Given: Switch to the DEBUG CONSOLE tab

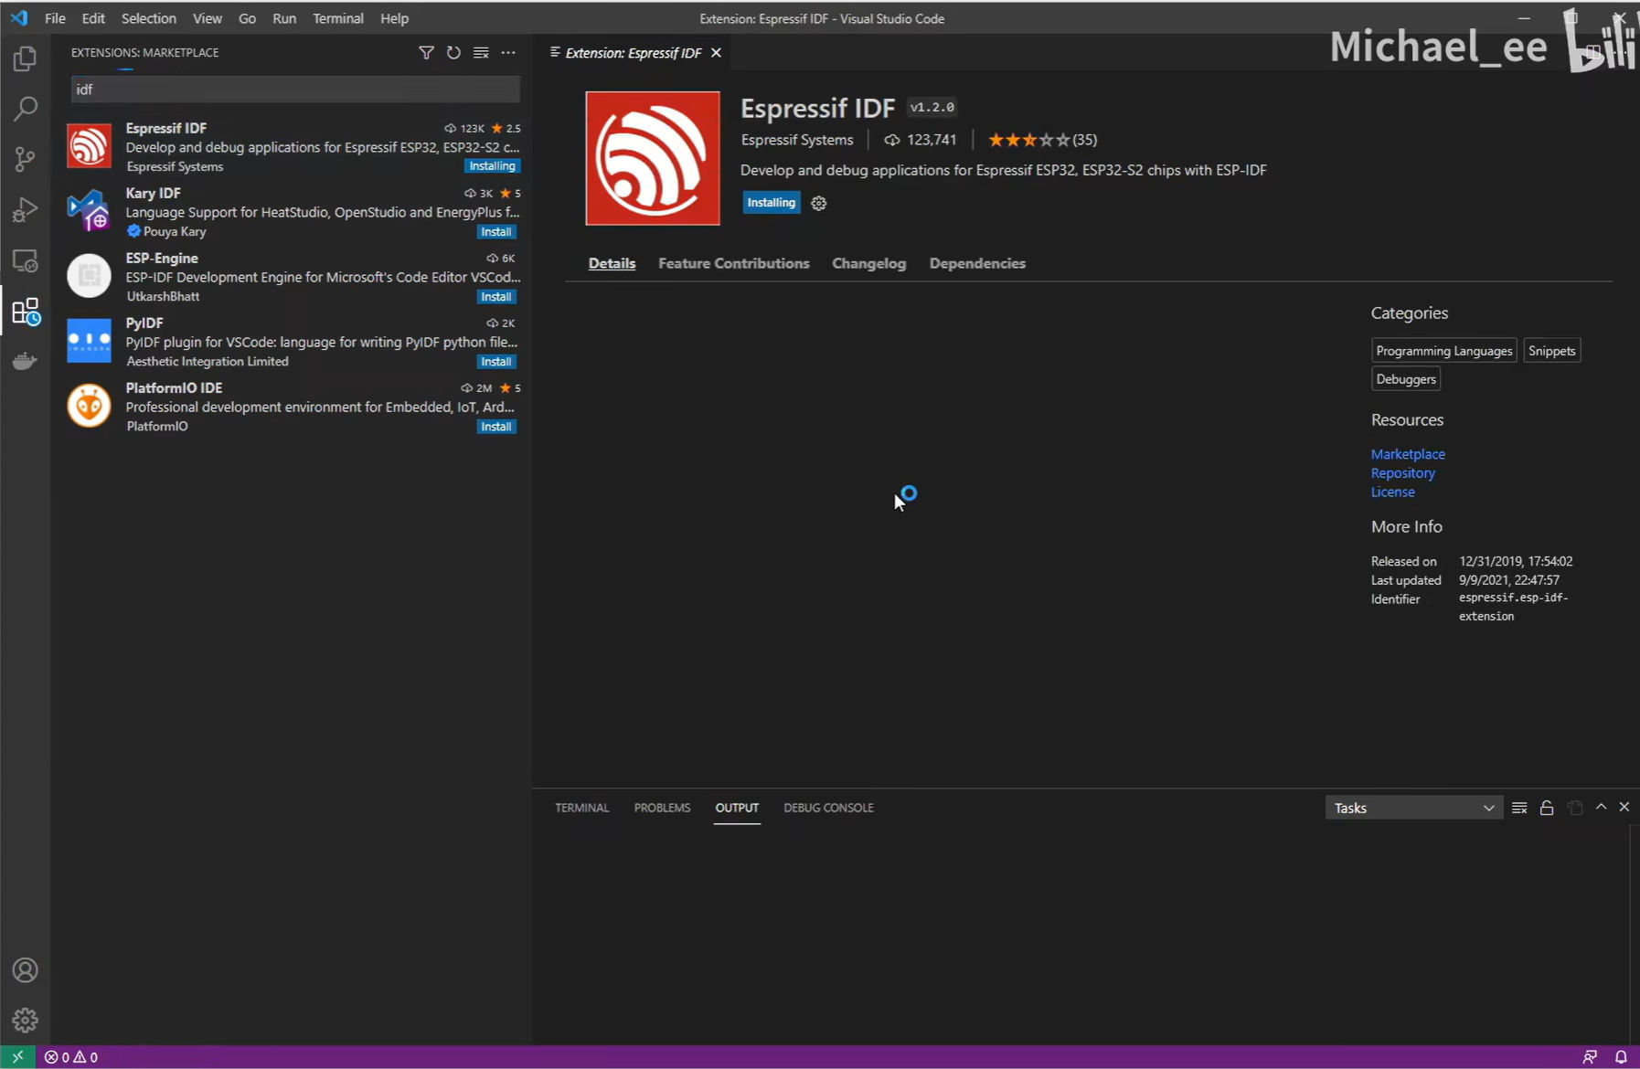Looking at the screenshot, I should 828,808.
